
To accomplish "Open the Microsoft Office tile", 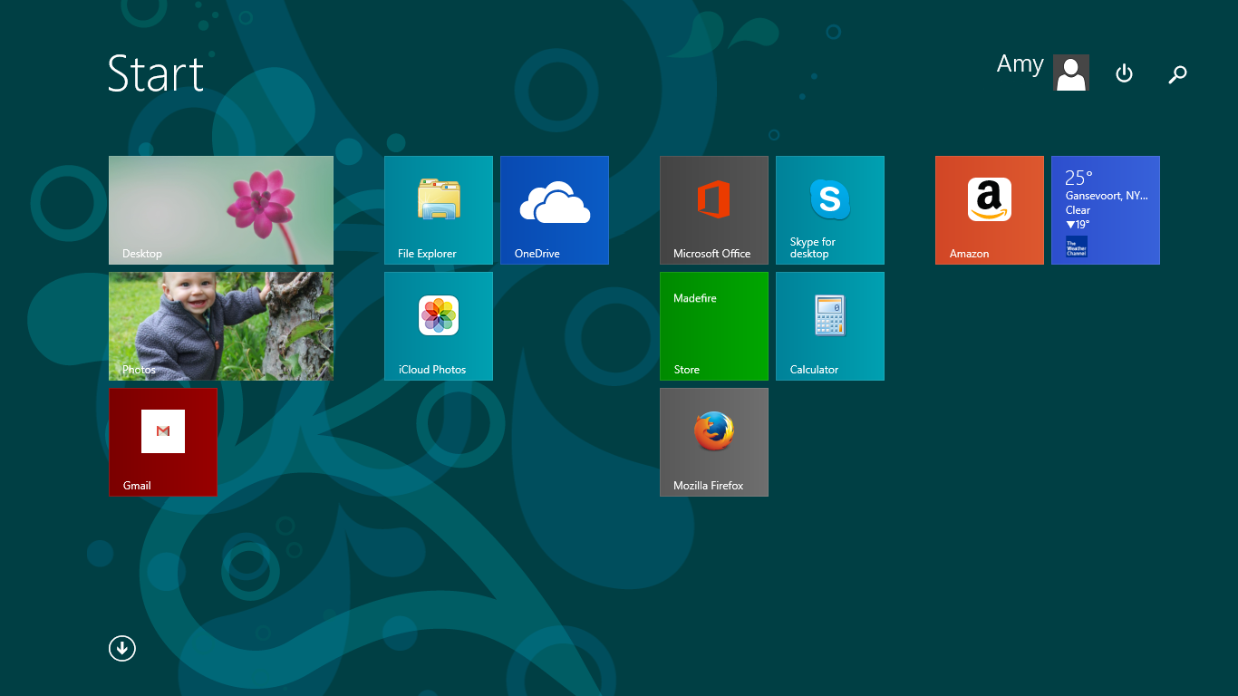I will pos(714,210).
